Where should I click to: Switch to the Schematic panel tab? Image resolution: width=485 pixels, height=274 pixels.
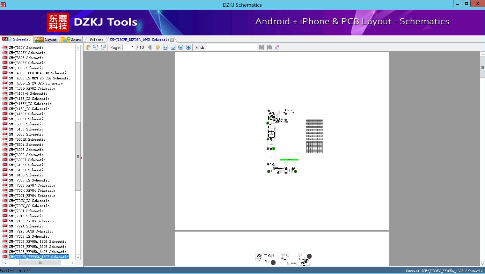pyautogui.click(x=17, y=39)
